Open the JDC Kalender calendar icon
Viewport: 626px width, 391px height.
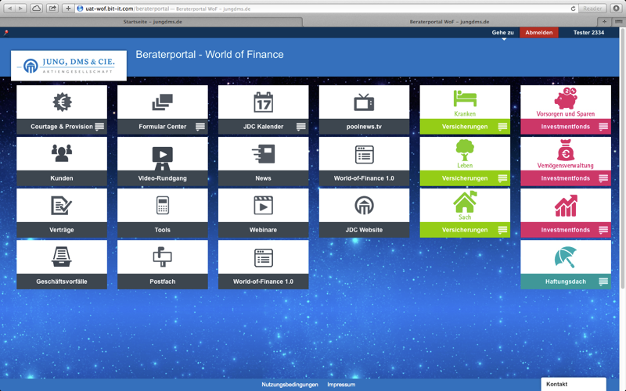(264, 102)
